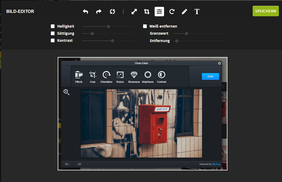The height and width of the screenshot is (182, 282).
Task: Select the text tool T icon
Action: point(197,12)
